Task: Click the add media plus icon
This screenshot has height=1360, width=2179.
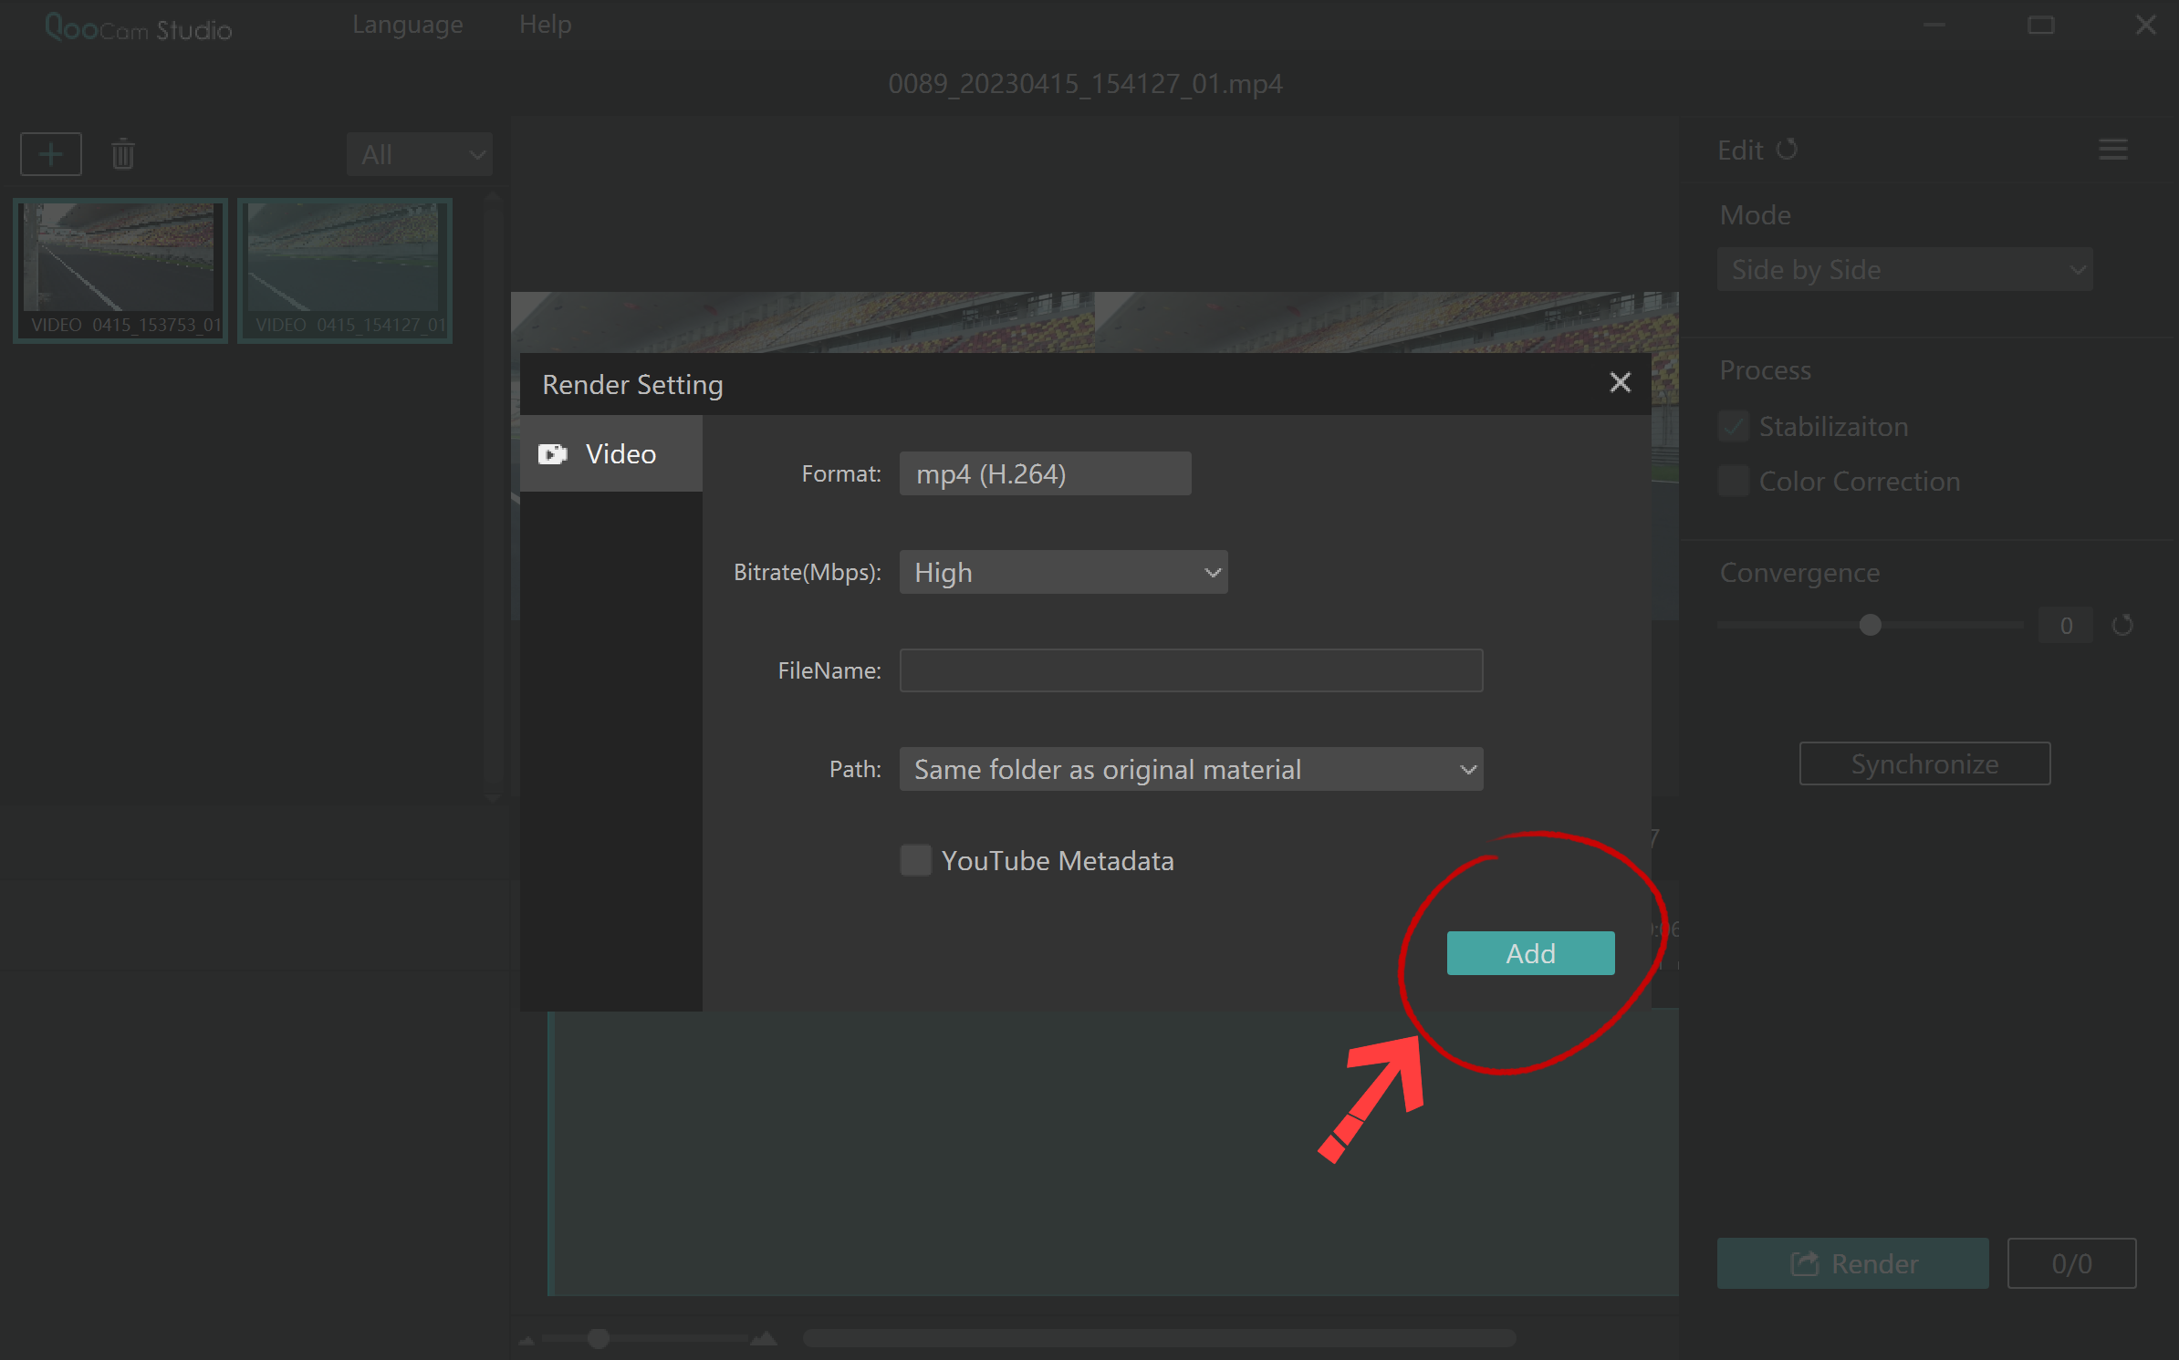Action: point(50,153)
